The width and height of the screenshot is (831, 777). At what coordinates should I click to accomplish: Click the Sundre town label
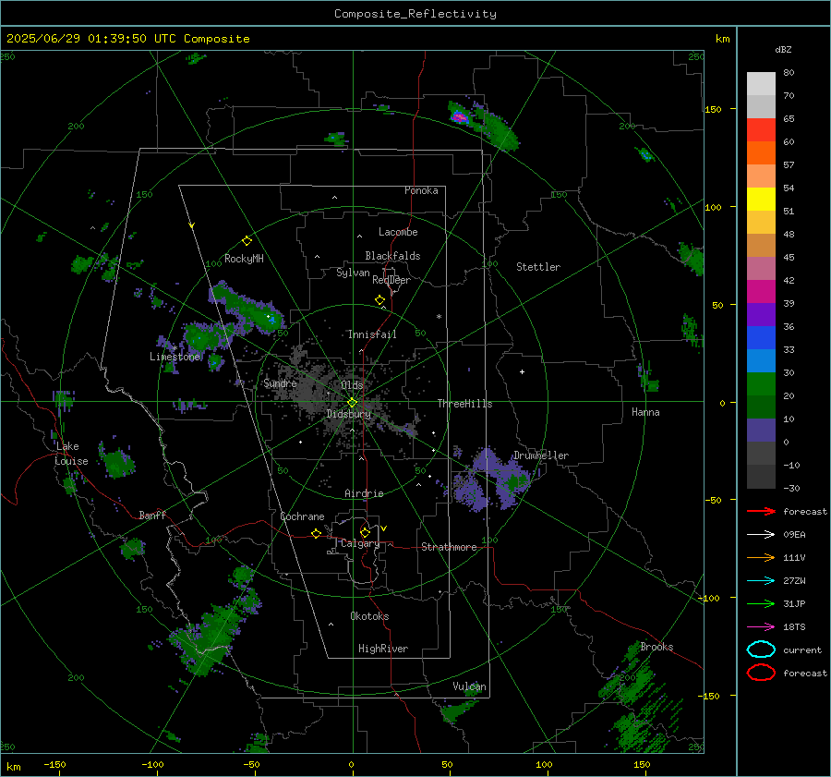pos(280,383)
